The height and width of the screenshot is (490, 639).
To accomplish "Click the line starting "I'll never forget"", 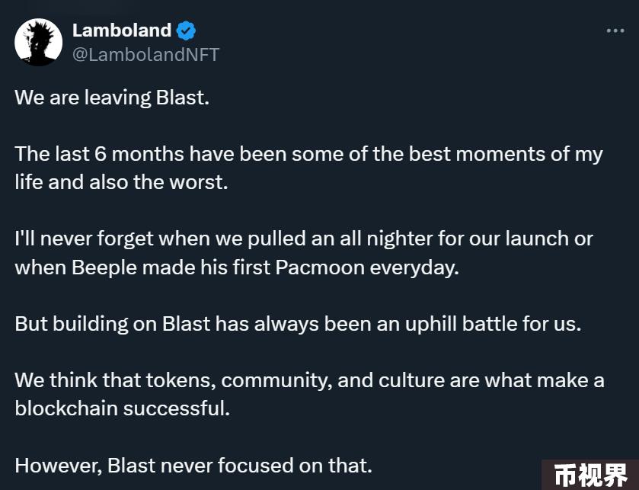I will [304, 239].
